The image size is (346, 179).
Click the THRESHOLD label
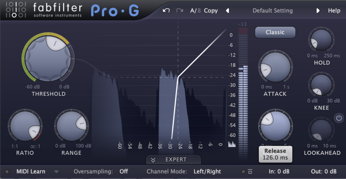(x=48, y=94)
